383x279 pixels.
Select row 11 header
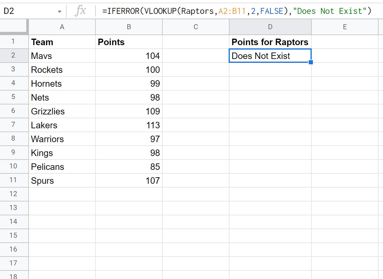[14, 180]
